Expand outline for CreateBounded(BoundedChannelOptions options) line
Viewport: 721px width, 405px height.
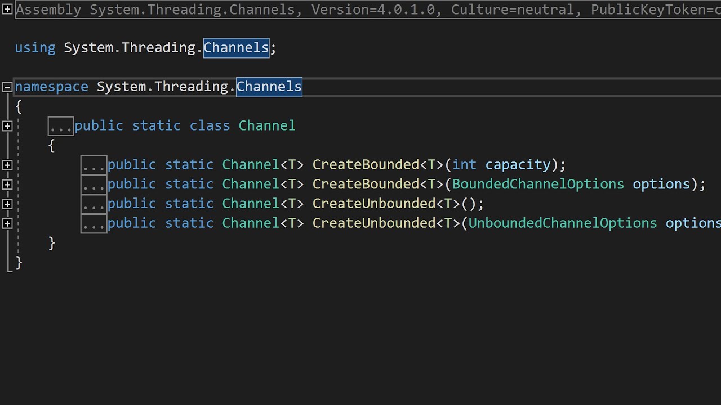[7, 184]
